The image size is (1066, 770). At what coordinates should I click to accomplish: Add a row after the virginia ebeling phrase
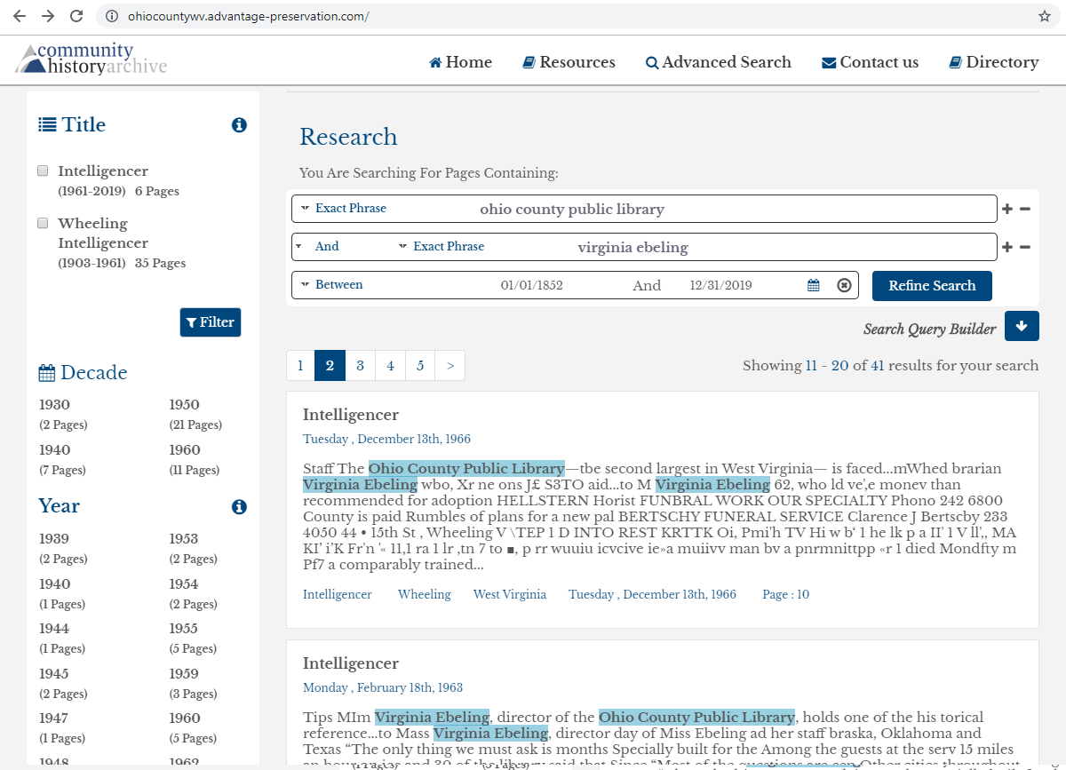coord(1007,247)
